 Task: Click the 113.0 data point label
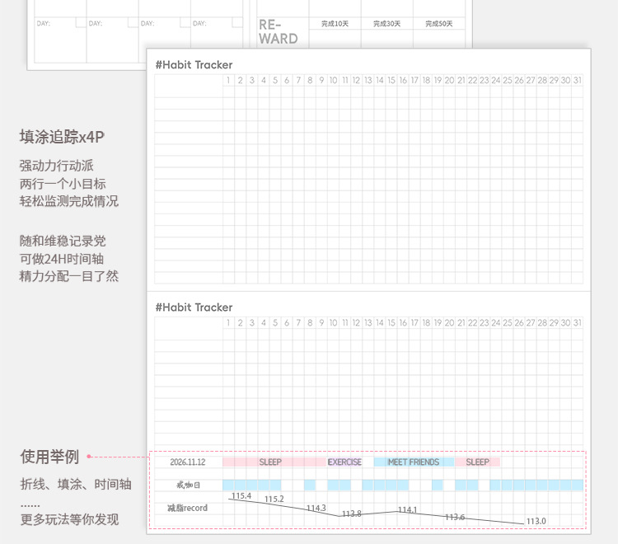click(536, 521)
